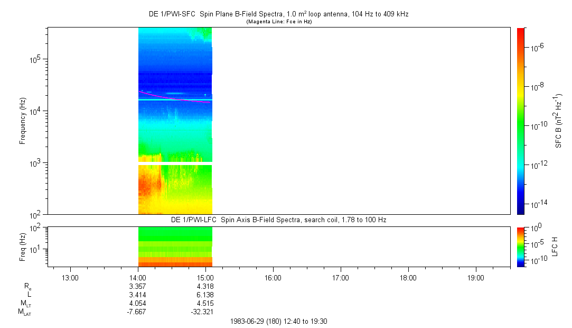
Task: Click the SFC B color scale bar
Action: tap(520, 121)
